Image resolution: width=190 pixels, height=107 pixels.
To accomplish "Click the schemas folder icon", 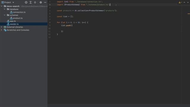I will click(8, 15).
